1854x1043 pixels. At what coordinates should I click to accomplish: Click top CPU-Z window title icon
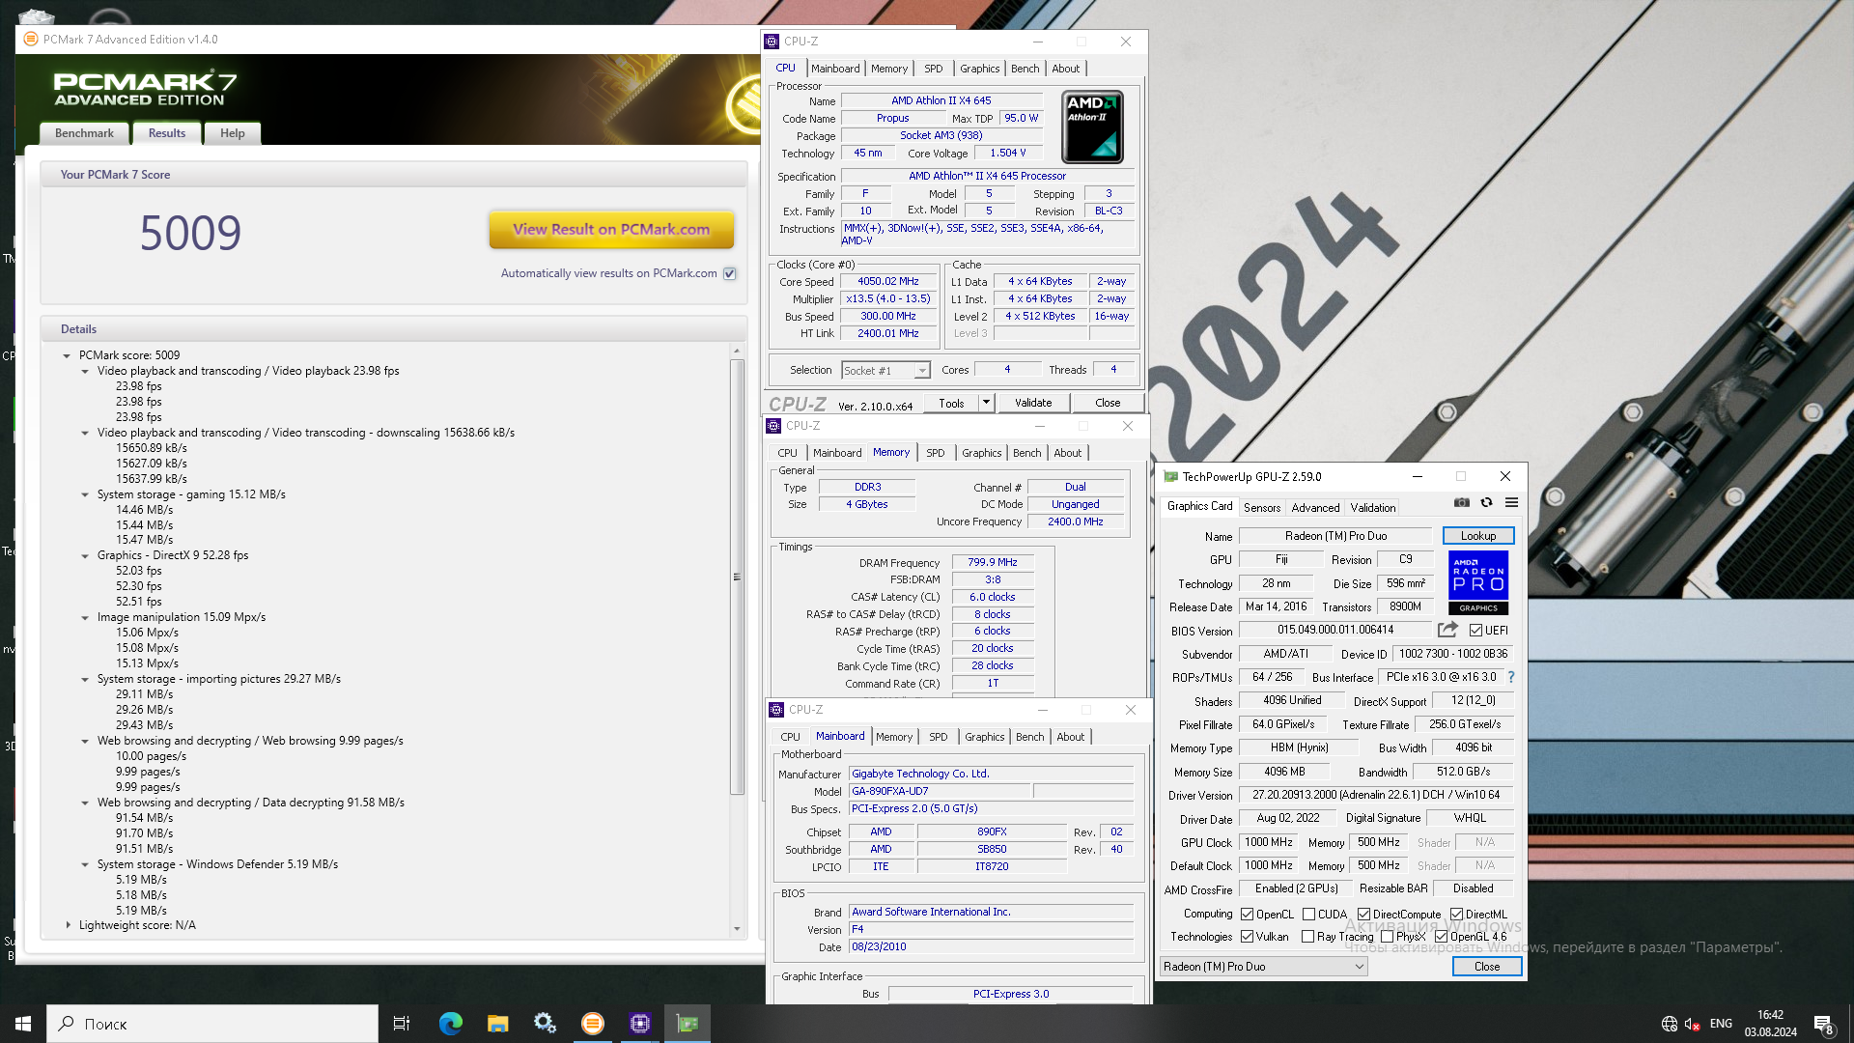772,42
